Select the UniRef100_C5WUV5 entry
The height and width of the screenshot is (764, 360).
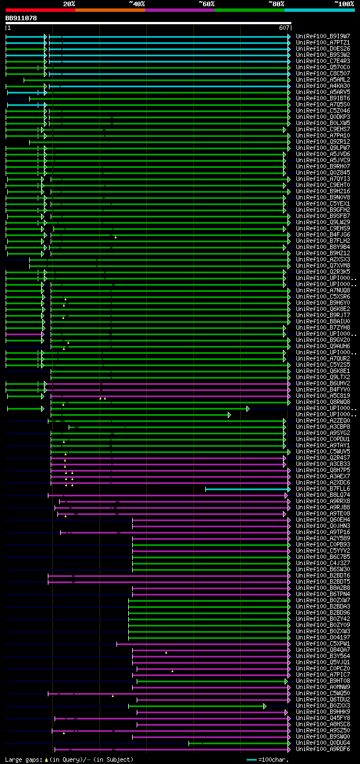(x=323, y=451)
